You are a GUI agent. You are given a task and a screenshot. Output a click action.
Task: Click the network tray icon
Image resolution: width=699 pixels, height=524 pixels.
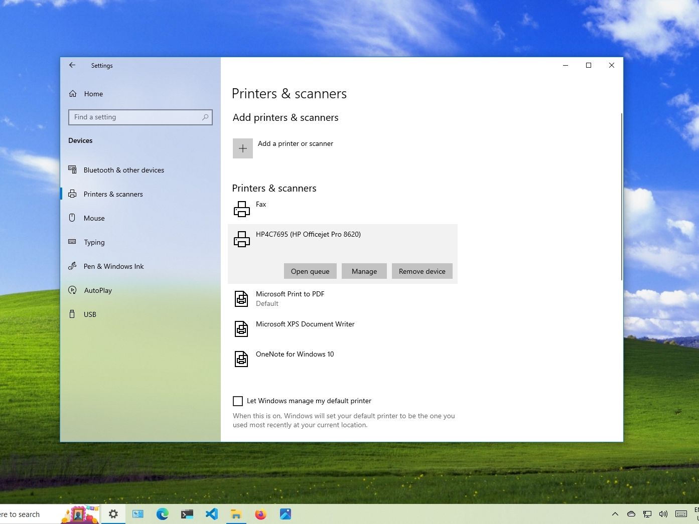(647, 514)
